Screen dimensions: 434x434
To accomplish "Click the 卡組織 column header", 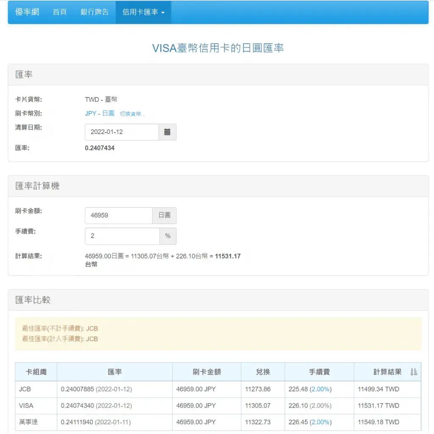I will [36, 372].
